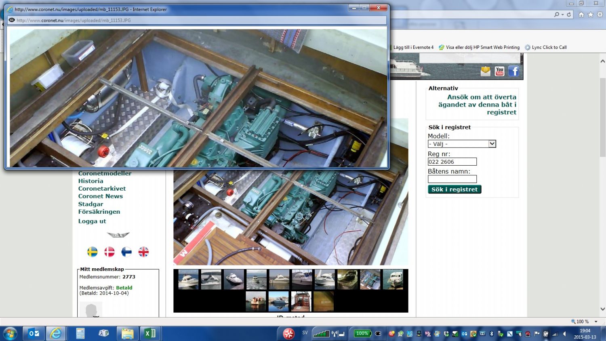Expand the Modell dropdown
The width and height of the screenshot is (606, 341).
(492, 144)
